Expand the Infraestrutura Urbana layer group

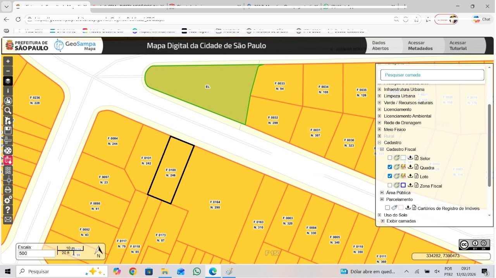coord(379,89)
